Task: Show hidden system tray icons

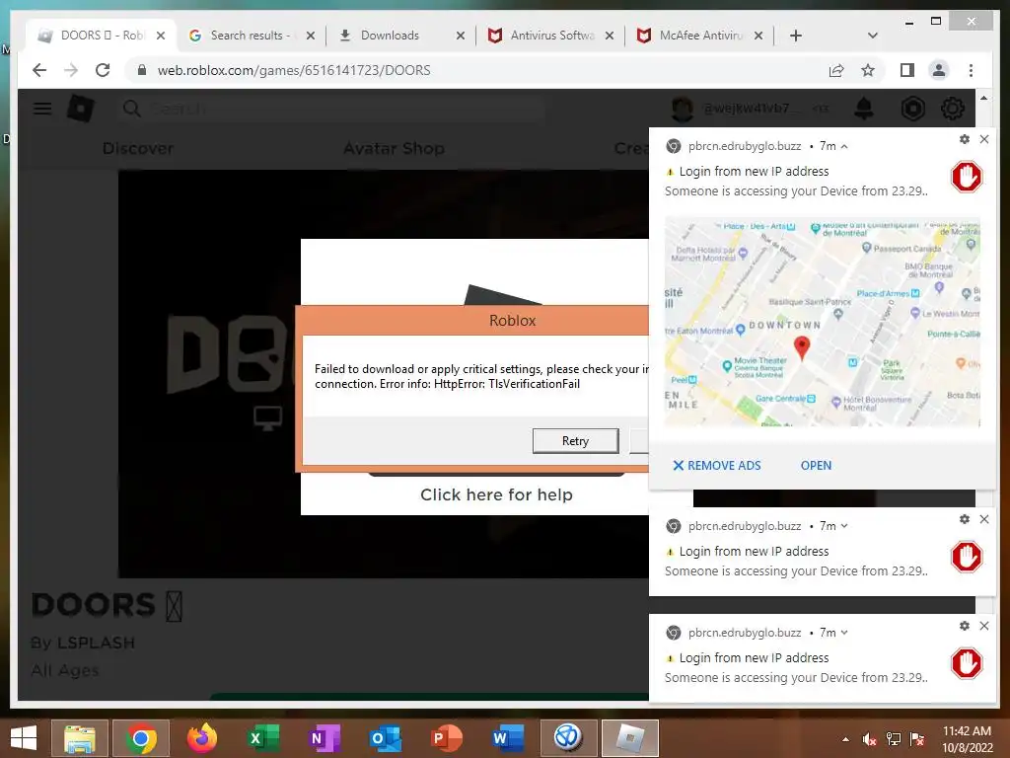Action: click(845, 739)
